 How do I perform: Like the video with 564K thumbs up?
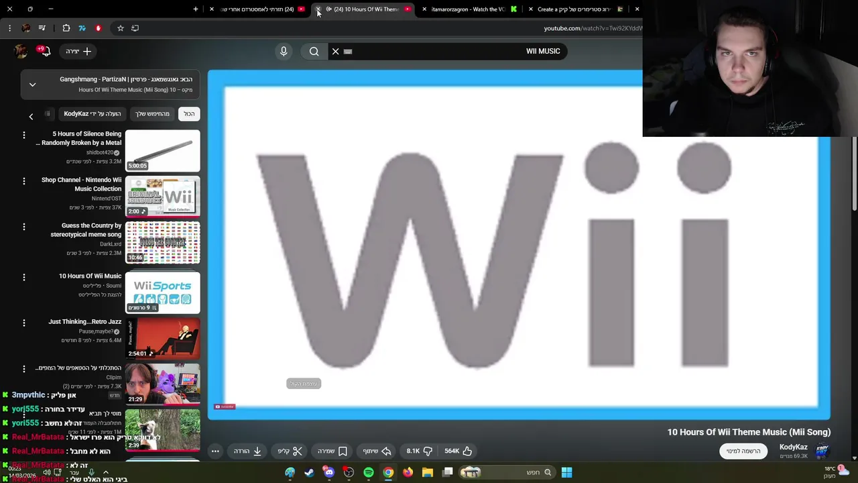459,451
